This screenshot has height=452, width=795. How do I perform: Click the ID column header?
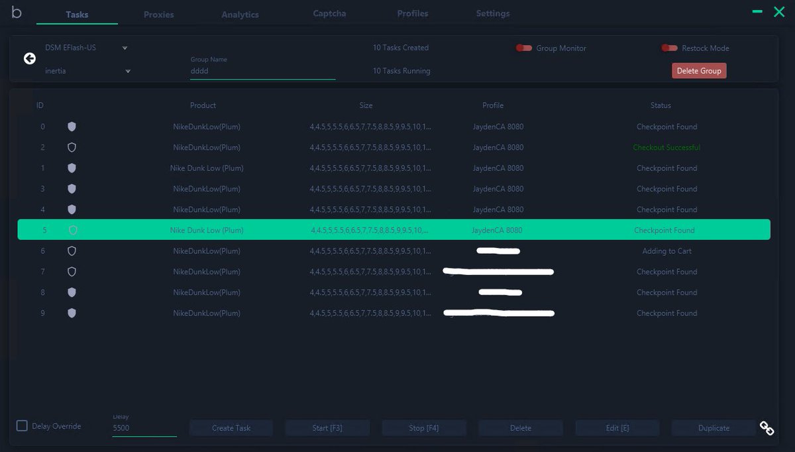click(40, 105)
